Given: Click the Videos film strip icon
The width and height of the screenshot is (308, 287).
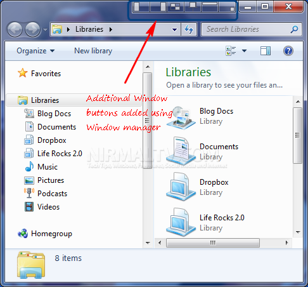Looking at the screenshot, I should coord(29,207).
